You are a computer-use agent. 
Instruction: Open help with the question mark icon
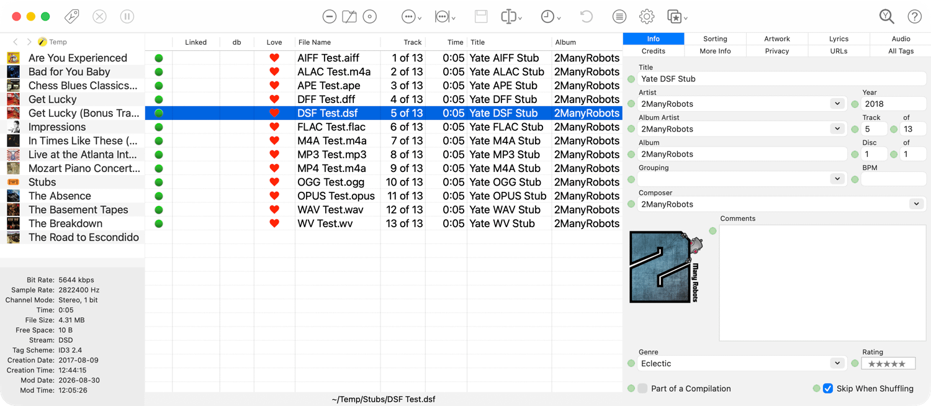tap(914, 17)
